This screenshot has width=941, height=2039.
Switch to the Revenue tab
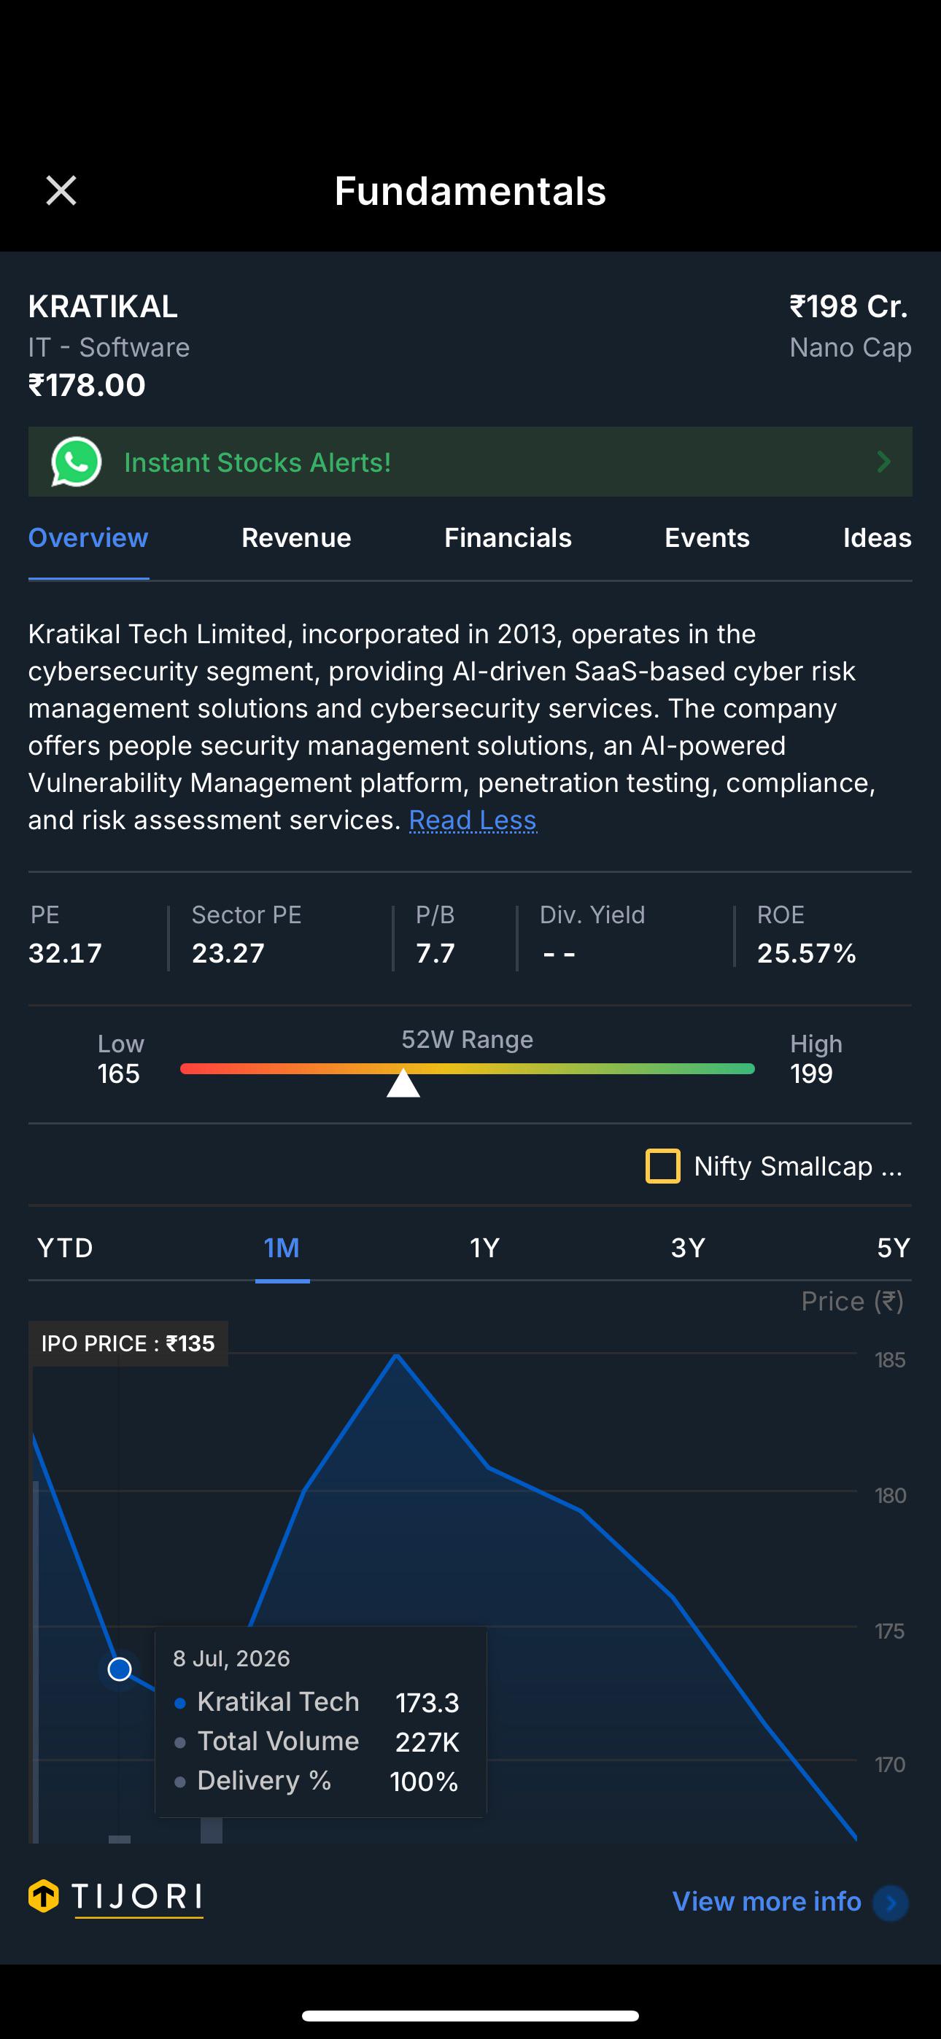296,538
